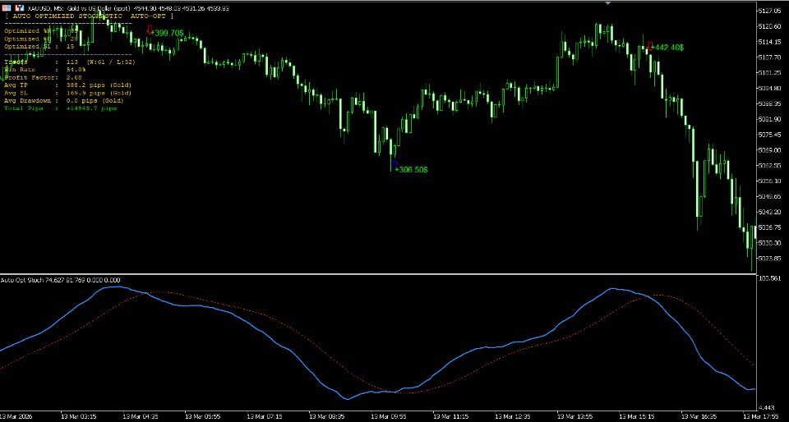Click the Optimized SI : 15 line
This screenshot has height=422, width=789.
(x=39, y=46)
